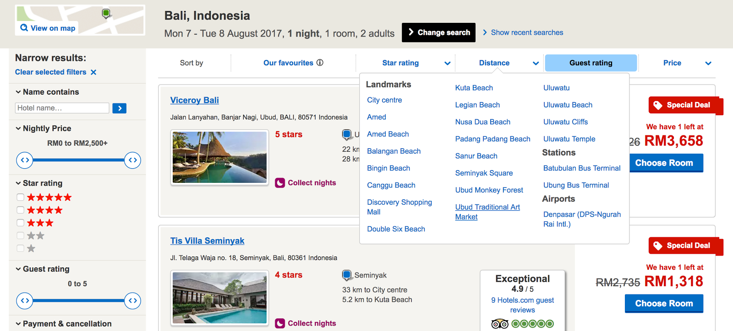
Task: Expand the Price sort dropdown
Action: (708, 63)
